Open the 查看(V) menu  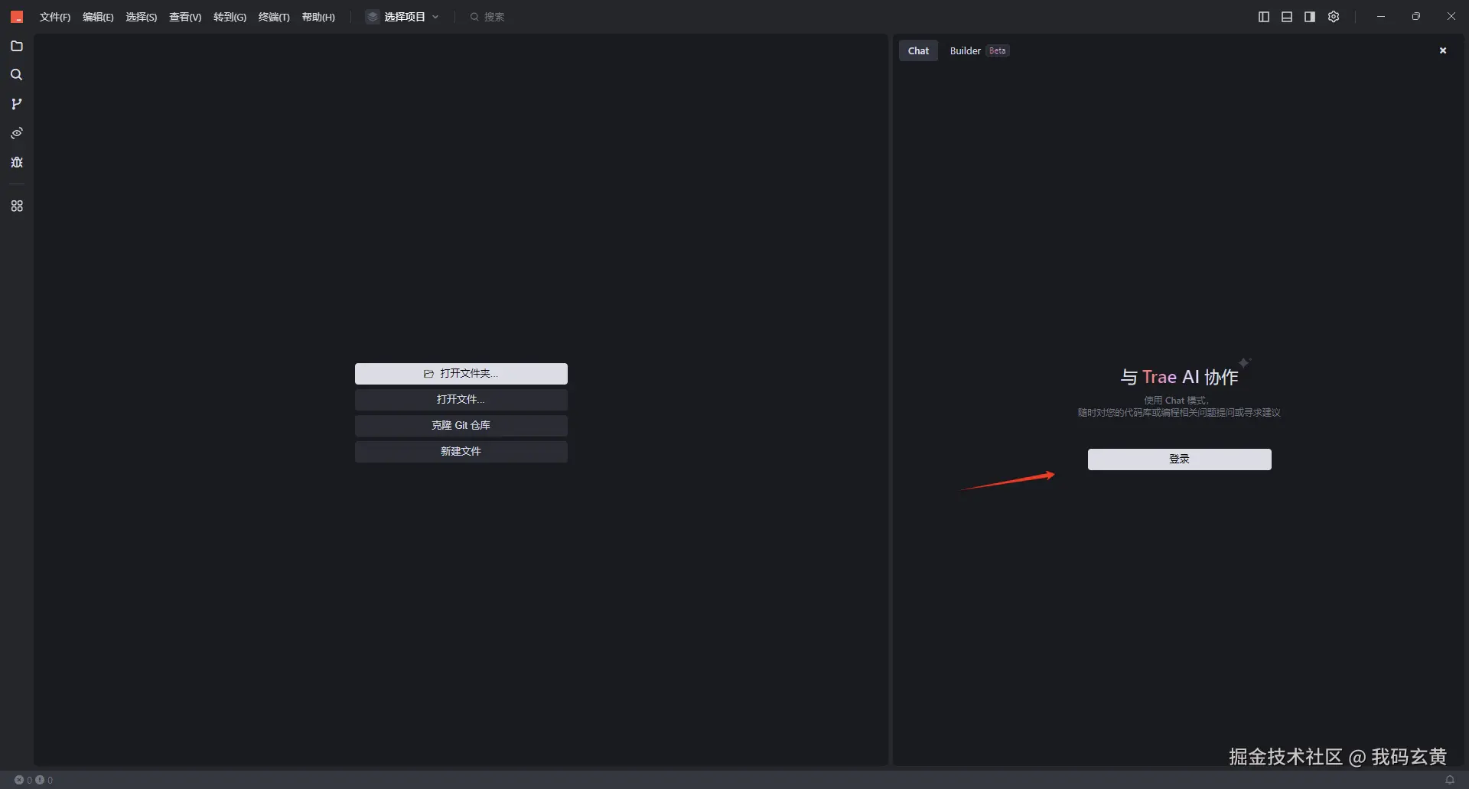(185, 17)
